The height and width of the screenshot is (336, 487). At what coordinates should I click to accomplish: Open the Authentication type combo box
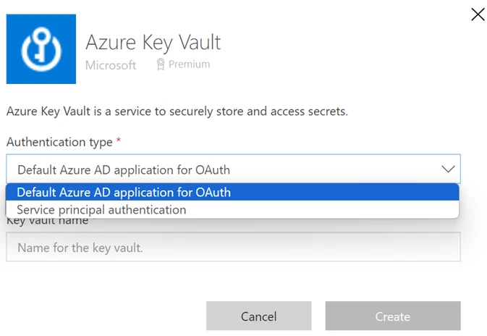pos(233,169)
